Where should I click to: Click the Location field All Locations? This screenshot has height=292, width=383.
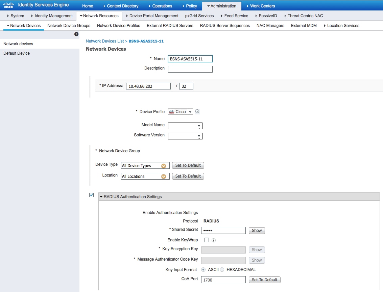pos(145,176)
